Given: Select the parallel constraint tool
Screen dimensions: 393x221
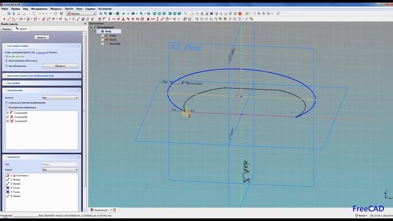Looking at the screenshot, I should click(119, 19).
